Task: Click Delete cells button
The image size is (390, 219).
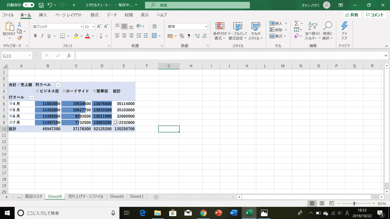Action: [278, 30]
